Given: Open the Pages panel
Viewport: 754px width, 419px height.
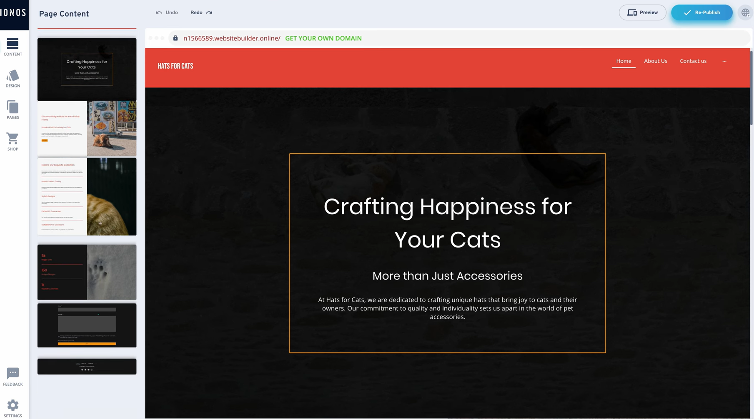Looking at the screenshot, I should pos(13,110).
